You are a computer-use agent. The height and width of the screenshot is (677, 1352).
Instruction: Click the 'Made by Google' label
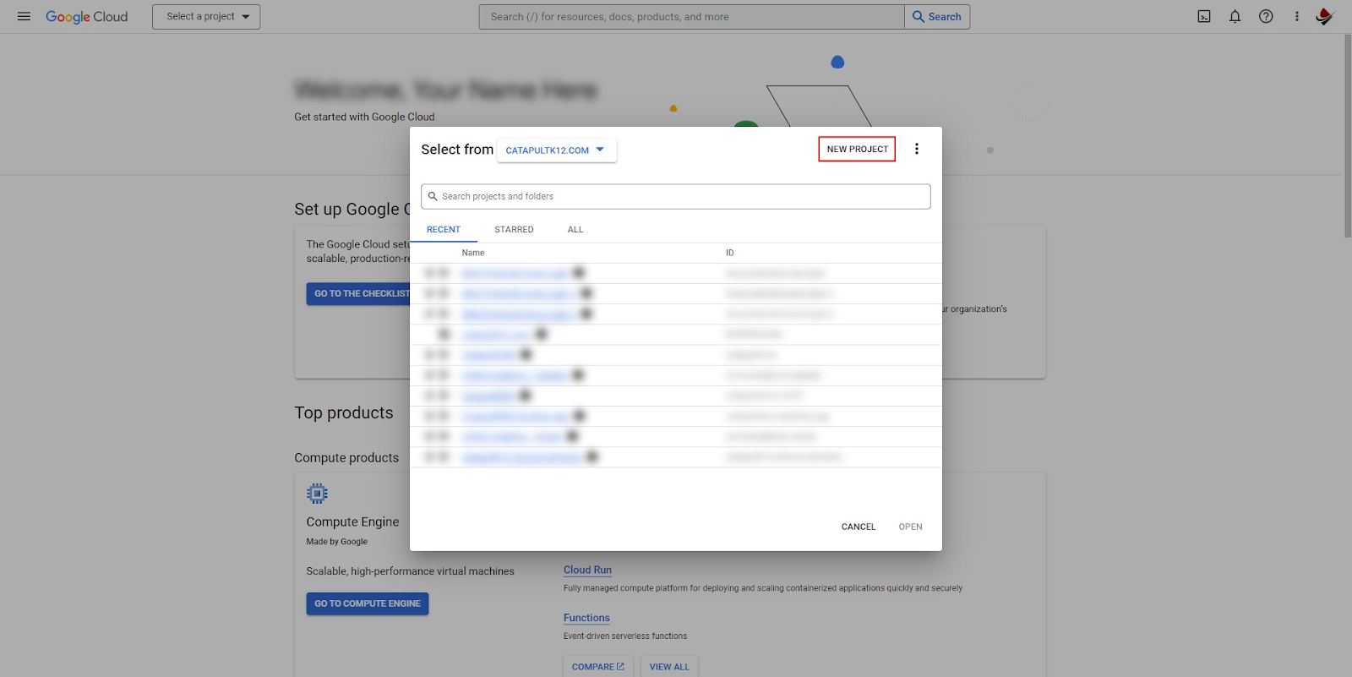coord(336,542)
